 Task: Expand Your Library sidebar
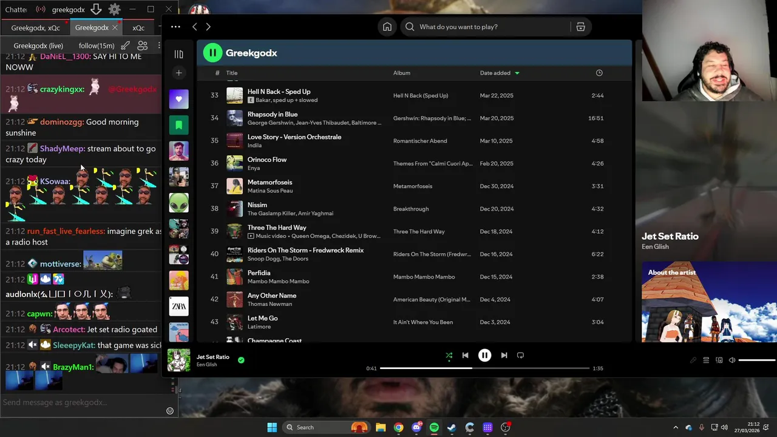(178, 54)
